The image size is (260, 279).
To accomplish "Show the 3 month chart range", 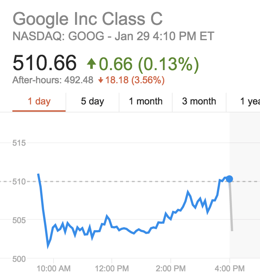I will click(x=199, y=101).
